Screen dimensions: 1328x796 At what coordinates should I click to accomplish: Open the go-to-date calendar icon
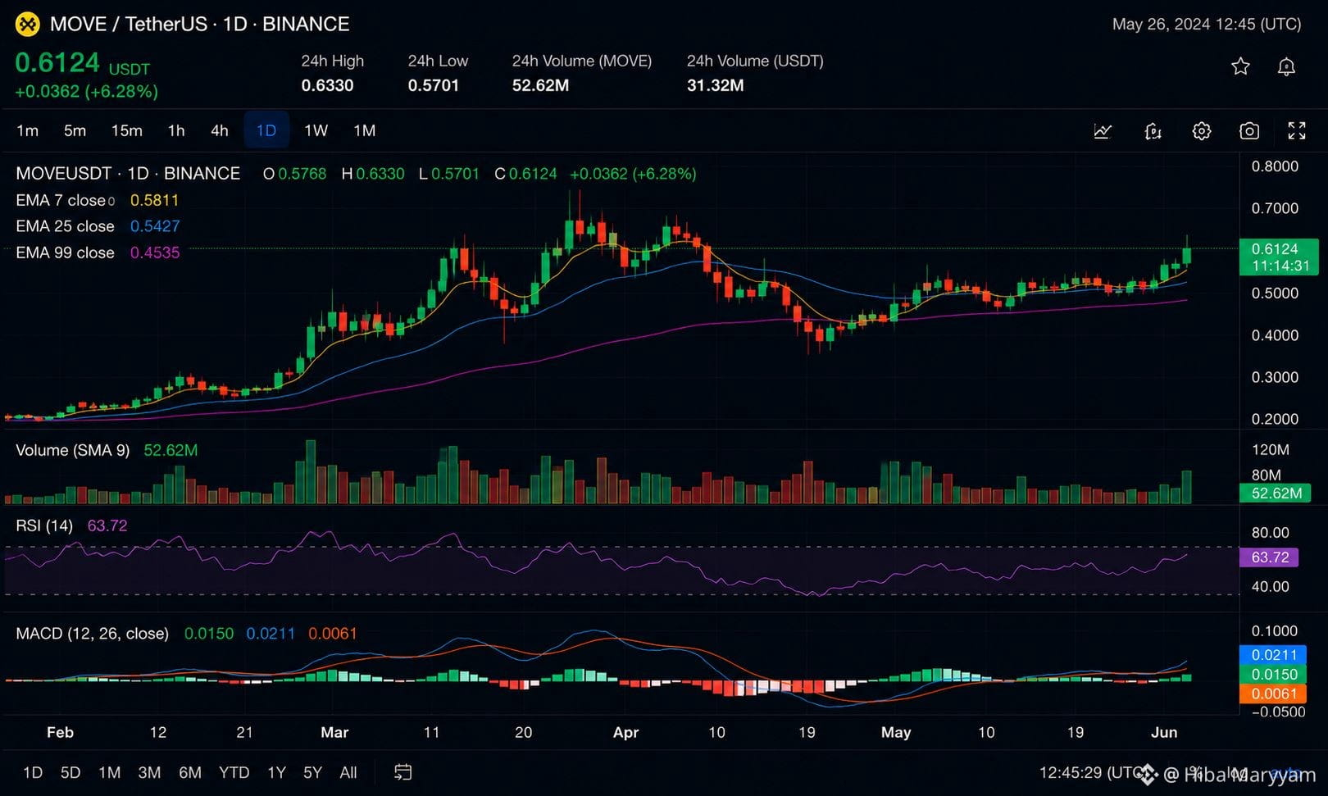point(402,772)
